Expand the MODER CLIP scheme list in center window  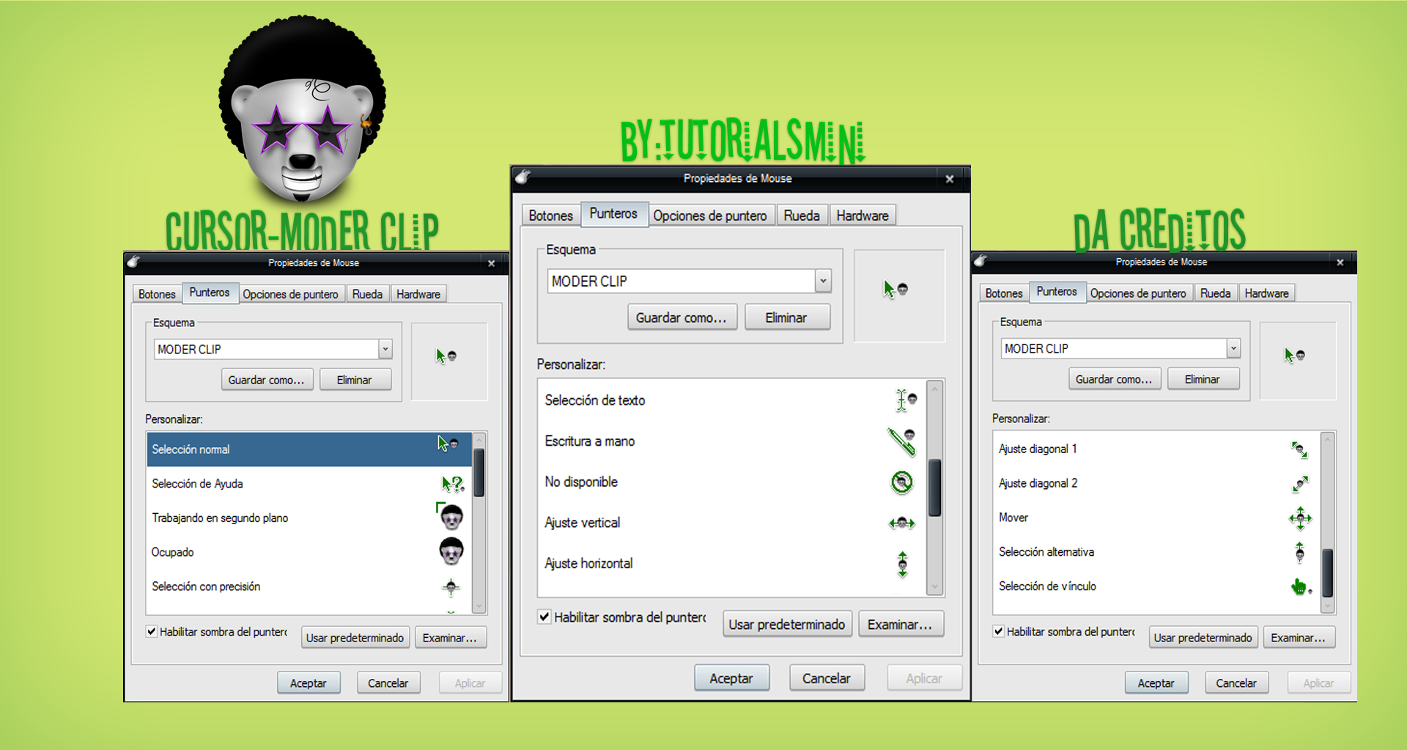coord(823,281)
